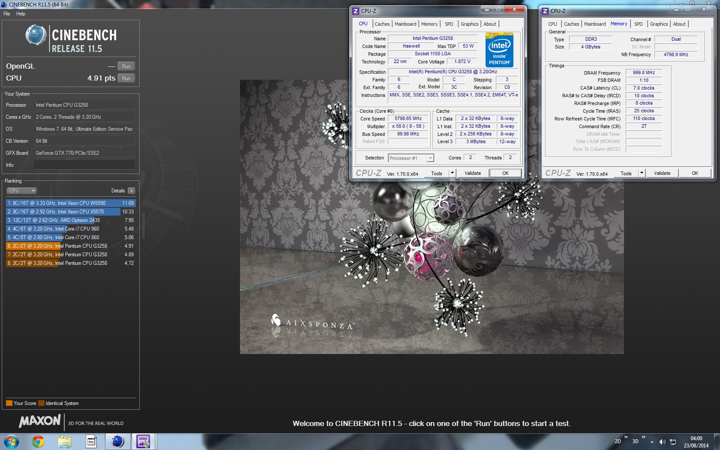Open the volume speaker tray icon
The image size is (720, 450).
662,441
